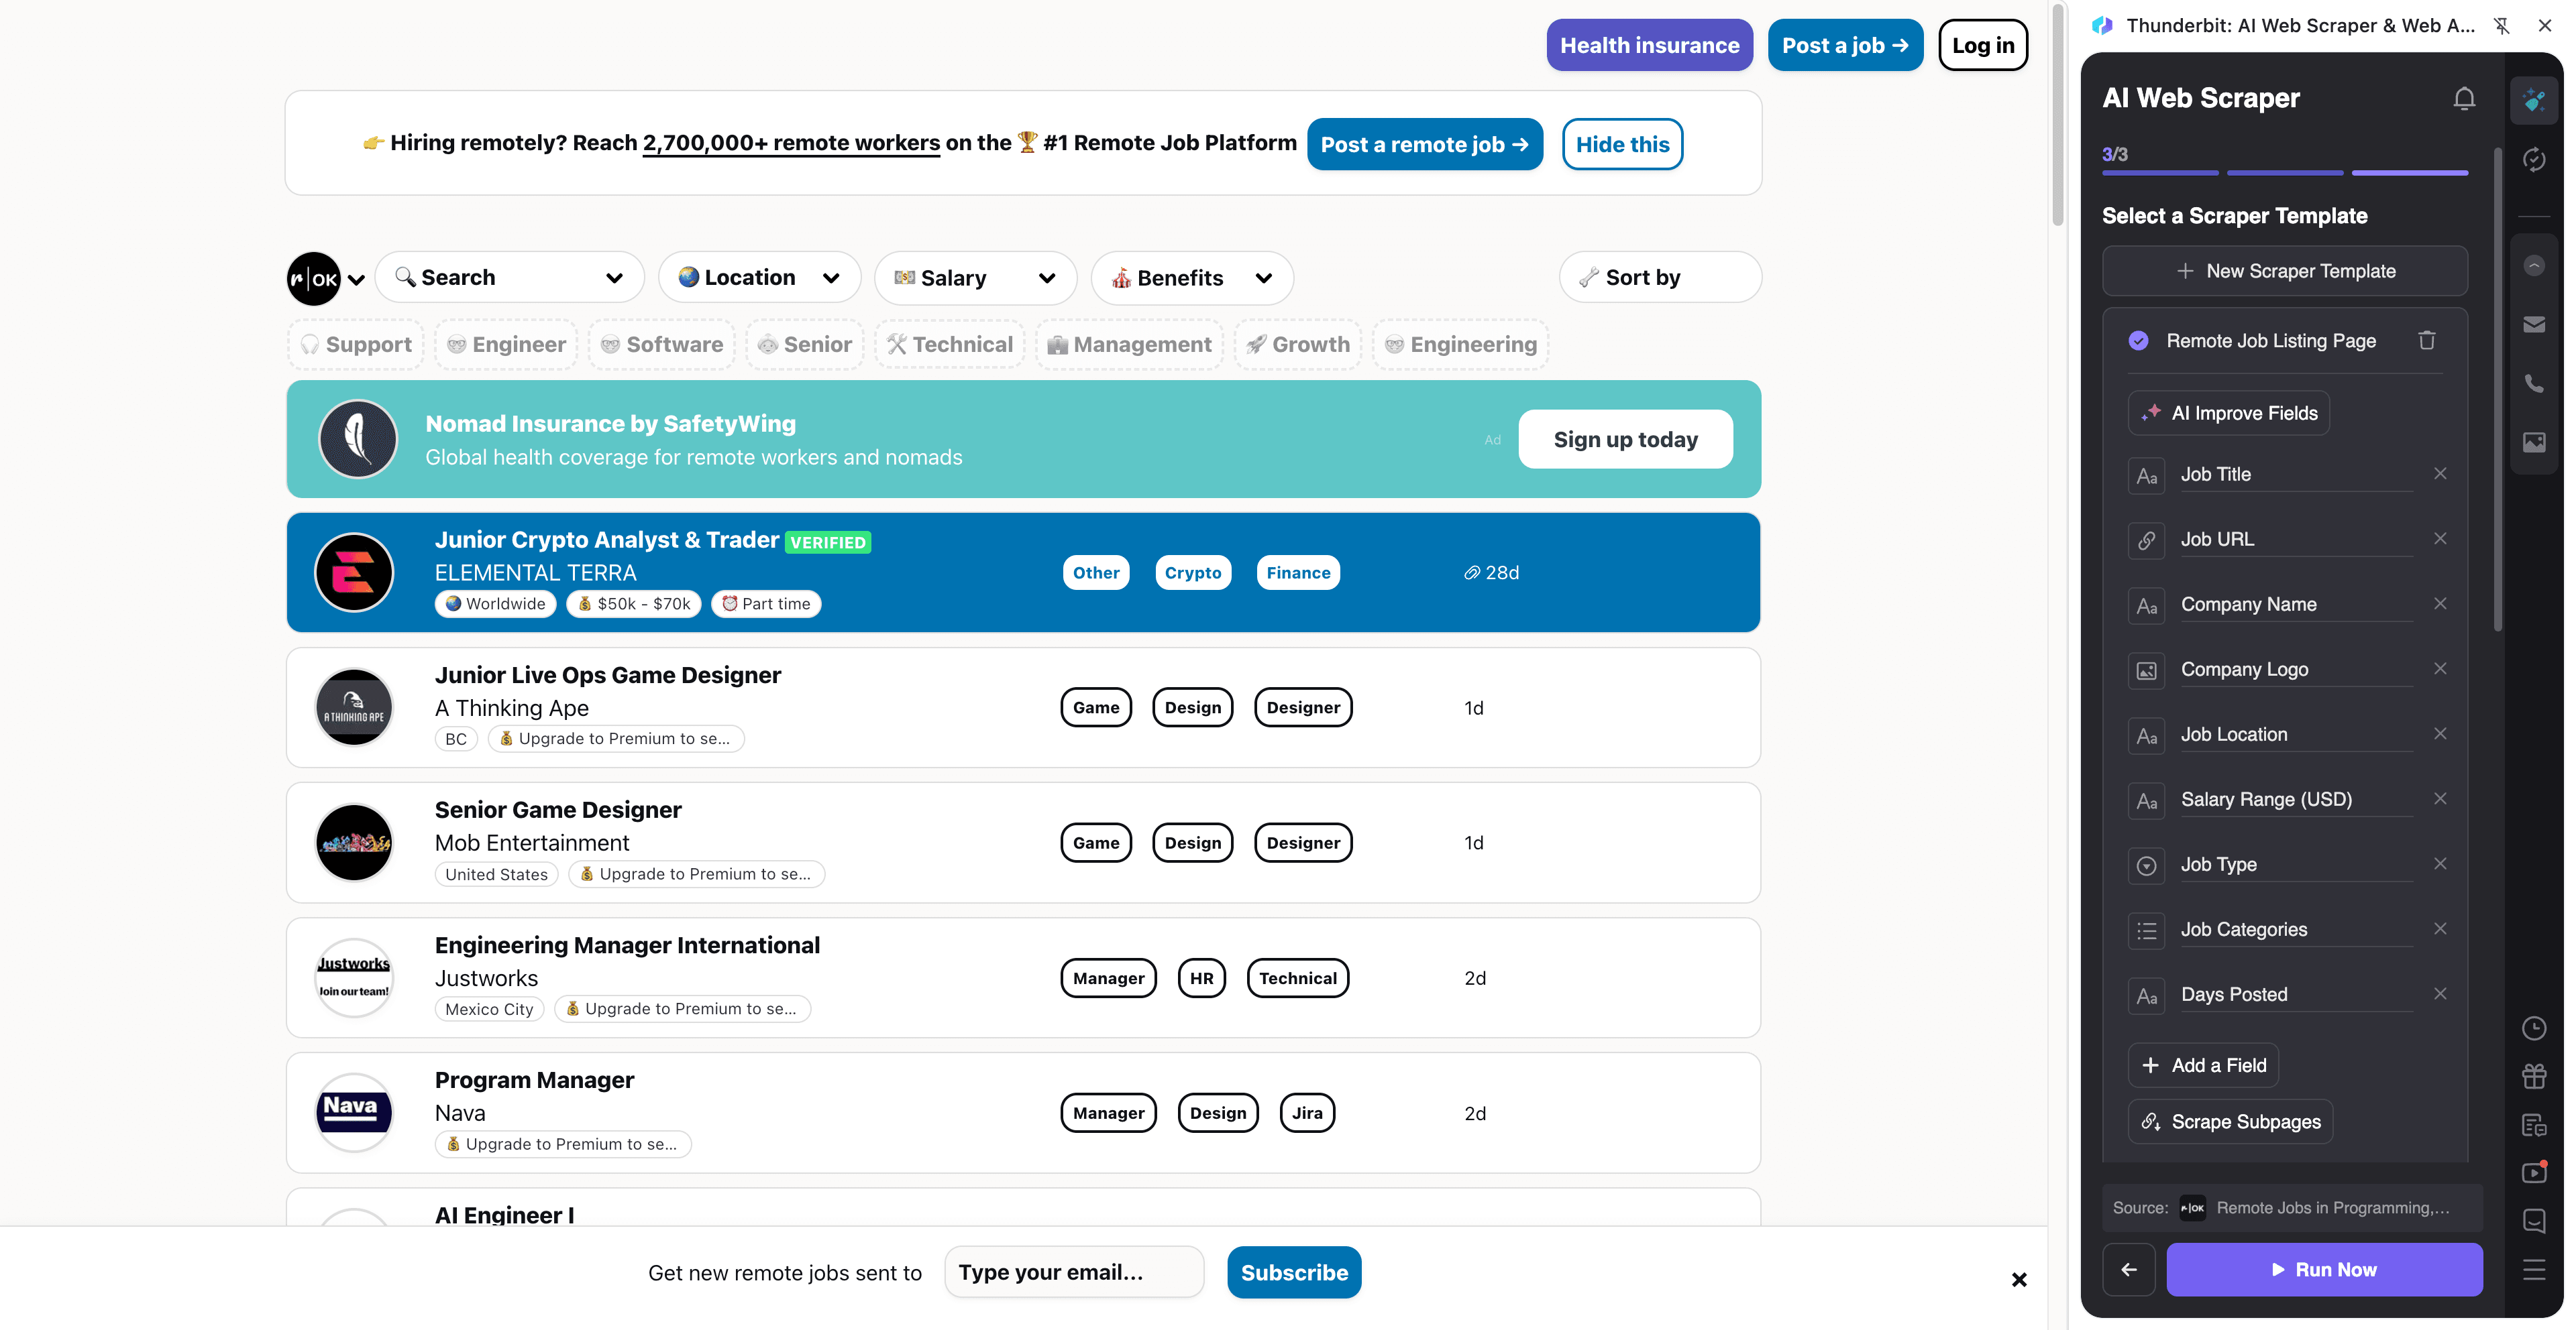The height and width of the screenshot is (1330, 2576).
Task: Toggle the Remote Job Listing Page template checkmark
Action: point(2139,340)
